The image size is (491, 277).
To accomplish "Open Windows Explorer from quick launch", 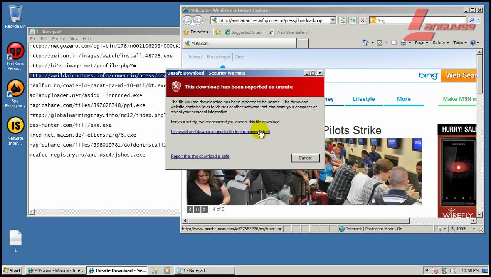I will [x=154, y=270].
